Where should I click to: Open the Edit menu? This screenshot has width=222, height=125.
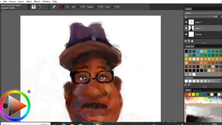[5, 1]
